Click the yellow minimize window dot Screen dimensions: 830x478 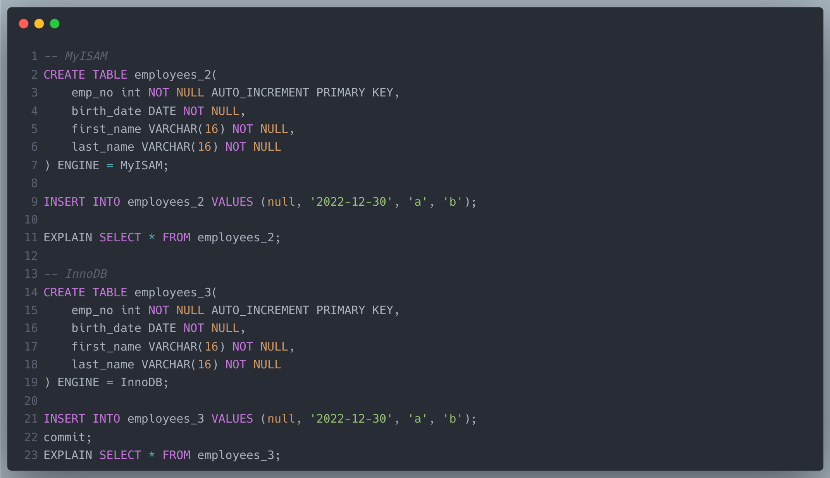point(39,24)
